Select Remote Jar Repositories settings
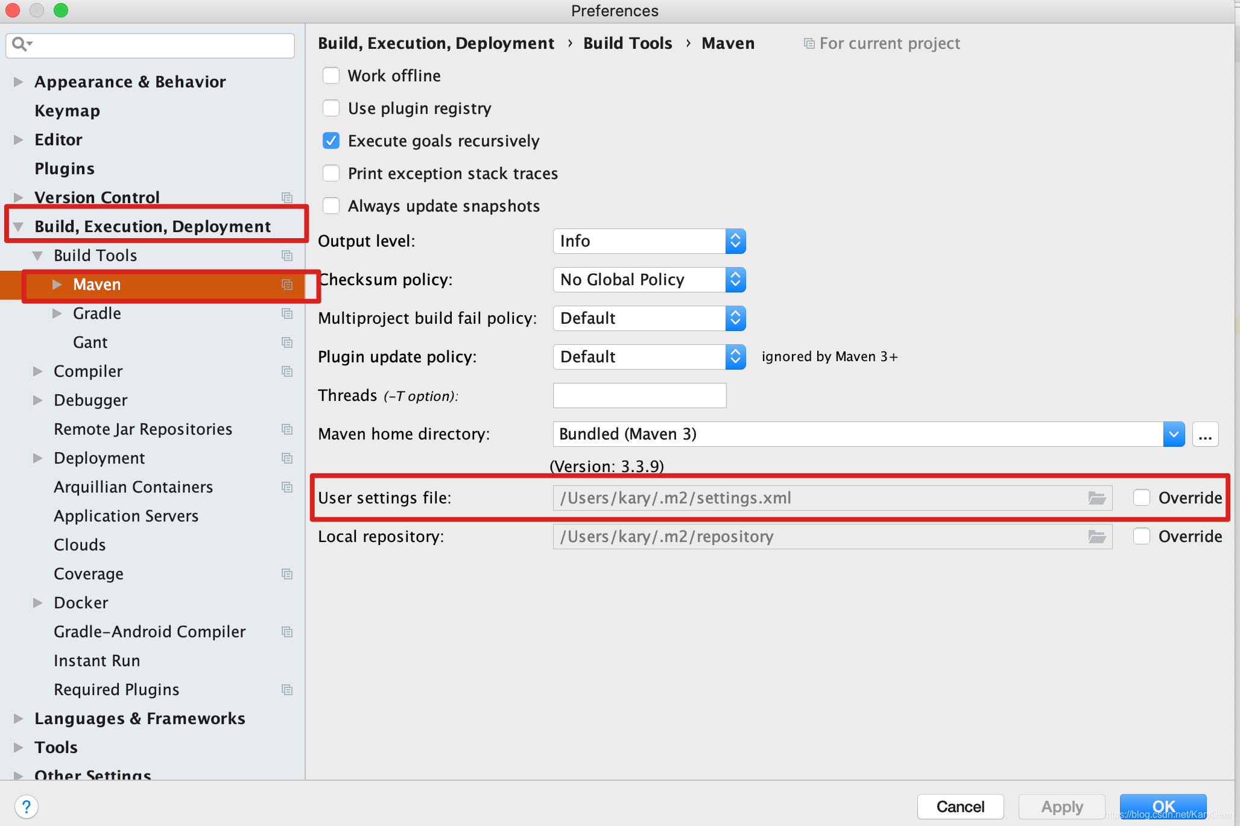The height and width of the screenshot is (826, 1240). 143,429
